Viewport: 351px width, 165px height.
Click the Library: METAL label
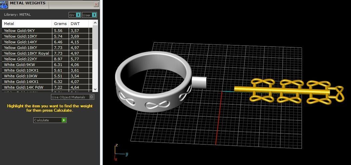pyautogui.click(x=17, y=15)
